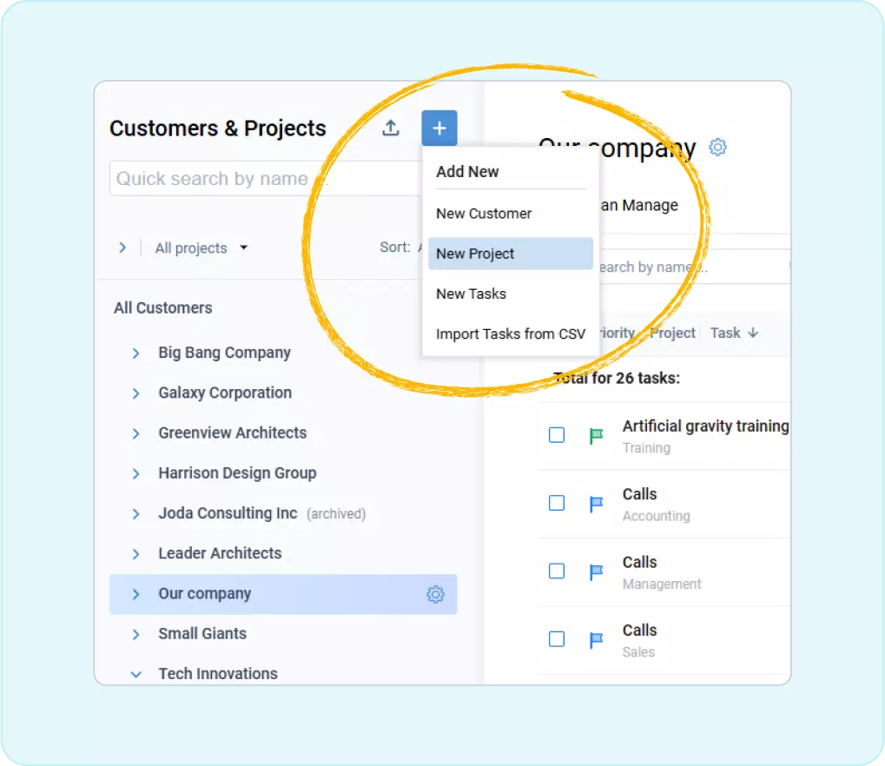Click Import Tasks from CSV option

pos(511,333)
